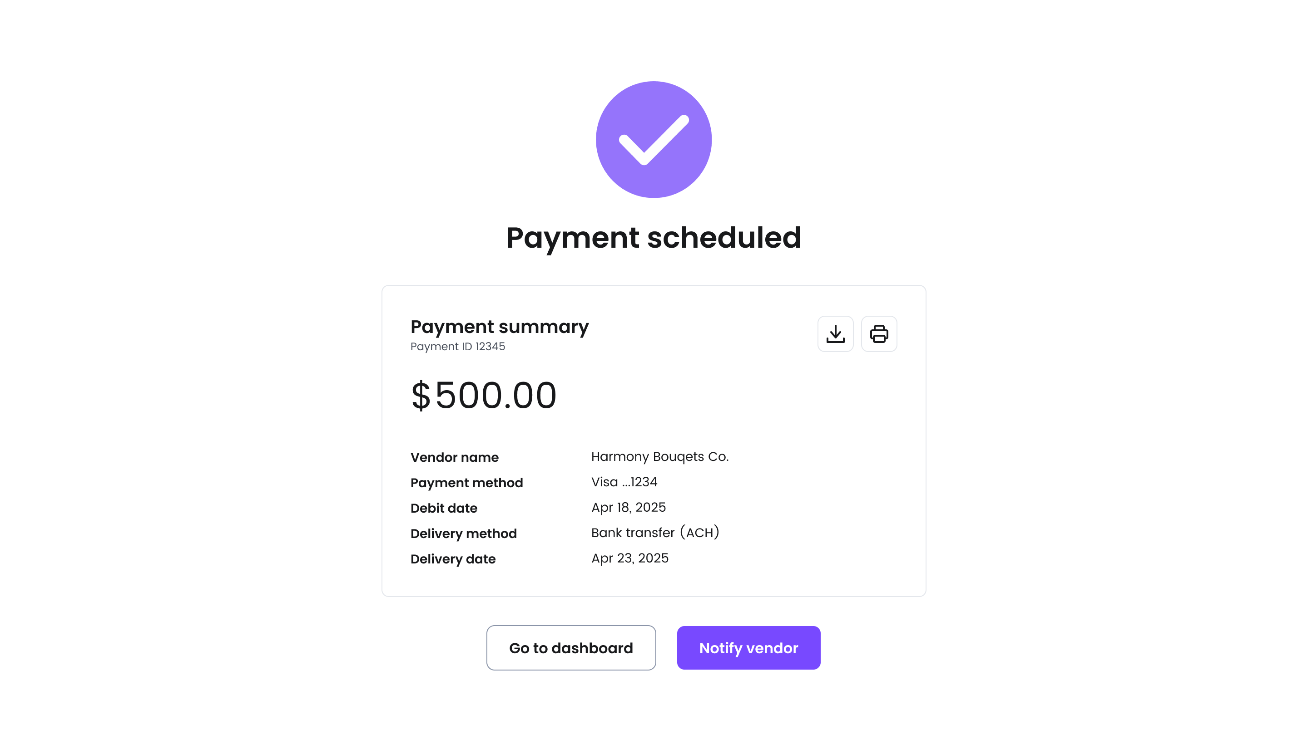Click the purple success checkmark icon
Viewport: 1308px width, 744px height.
point(653,140)
